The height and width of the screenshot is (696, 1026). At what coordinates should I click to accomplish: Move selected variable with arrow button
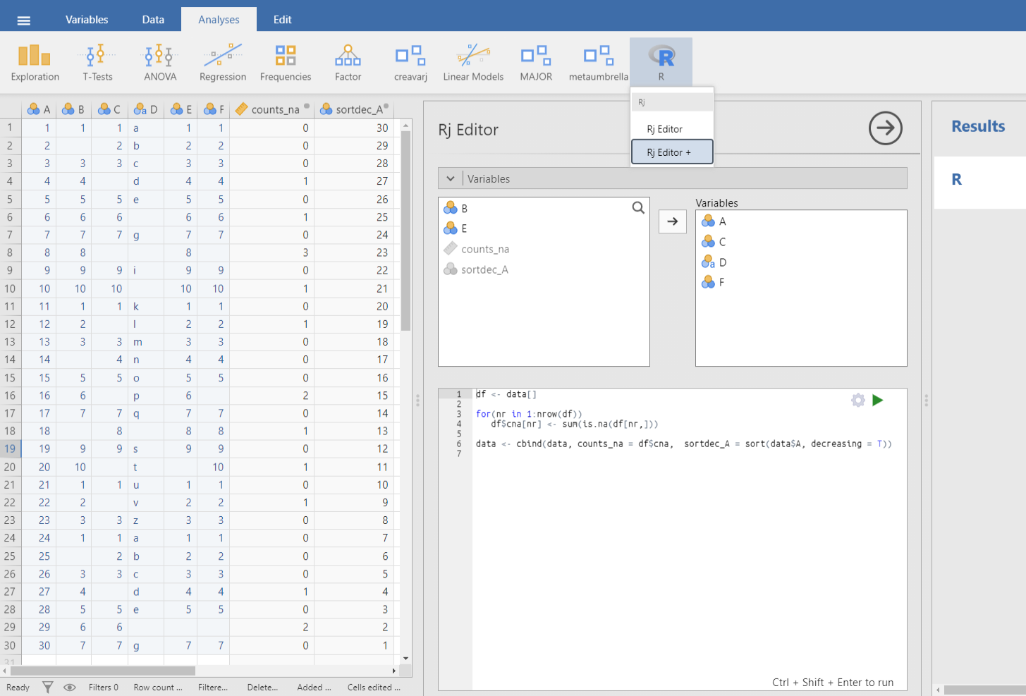pyautogui.click(x=672, y=221)
